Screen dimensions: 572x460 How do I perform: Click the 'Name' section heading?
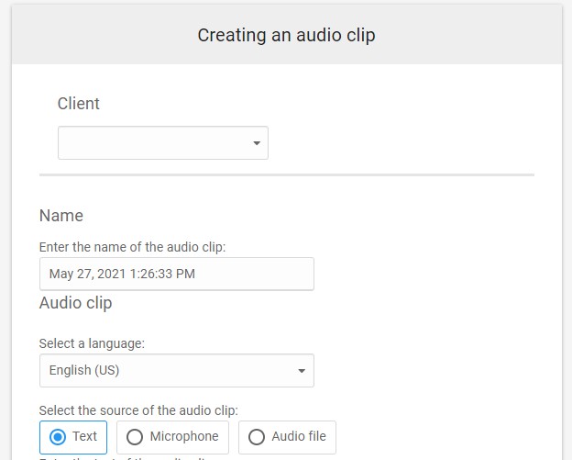point(61,216)
